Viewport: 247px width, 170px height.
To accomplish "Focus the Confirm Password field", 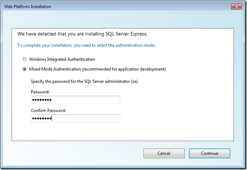I will tap(76, 118).
